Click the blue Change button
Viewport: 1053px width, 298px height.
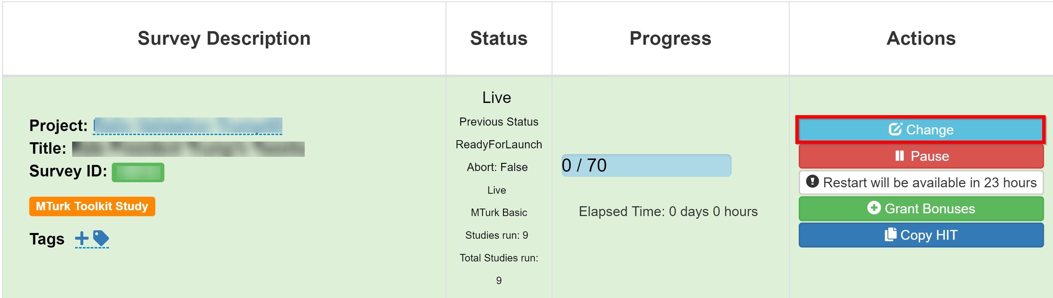(921, 130)
